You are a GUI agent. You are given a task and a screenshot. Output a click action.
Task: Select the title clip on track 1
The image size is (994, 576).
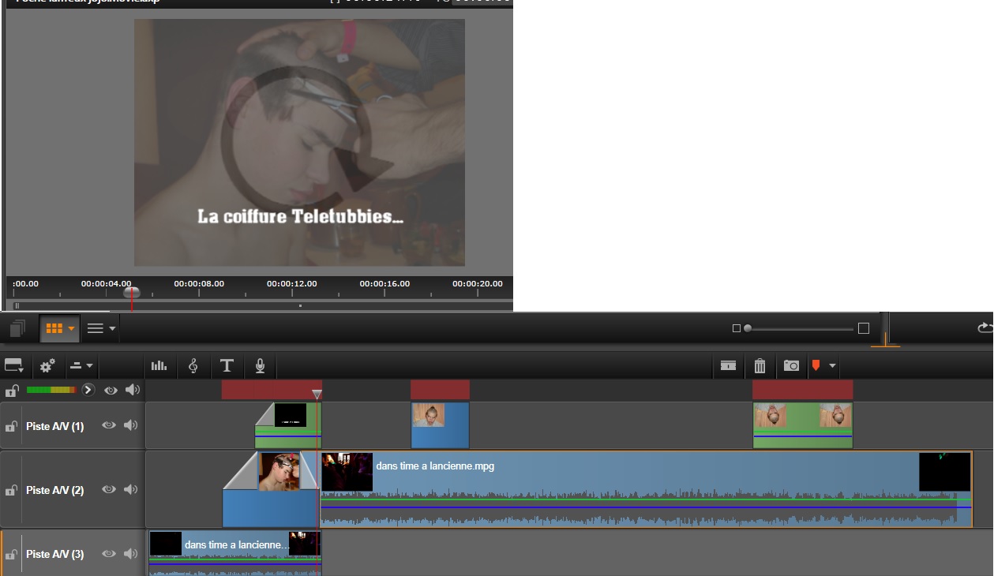(288, 425)
